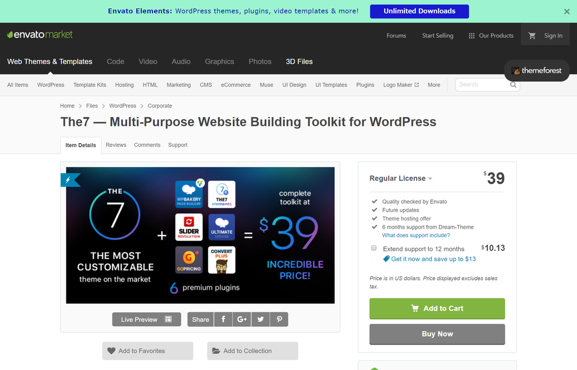
Task: Go to the Photos marketplace
Action: point(260,62)
